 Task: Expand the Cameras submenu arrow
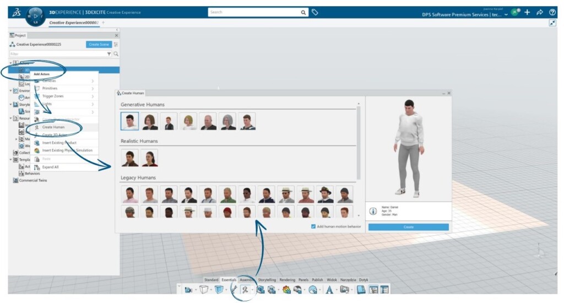[93, 80]
